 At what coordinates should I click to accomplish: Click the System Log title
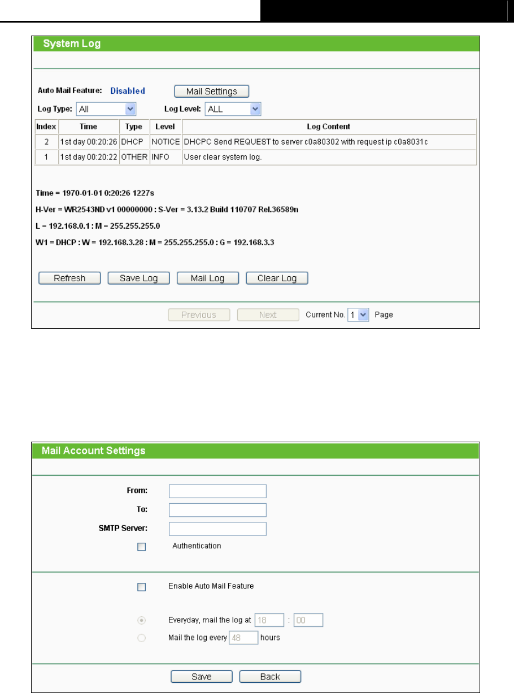click(72, 43)
